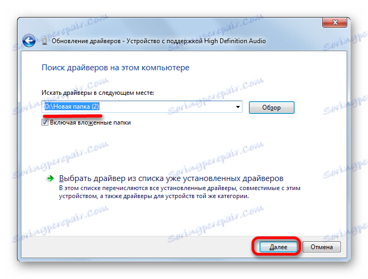Open folder browser with 'Обзор' button
The image size is (368, 279).
tap(272, 108)
